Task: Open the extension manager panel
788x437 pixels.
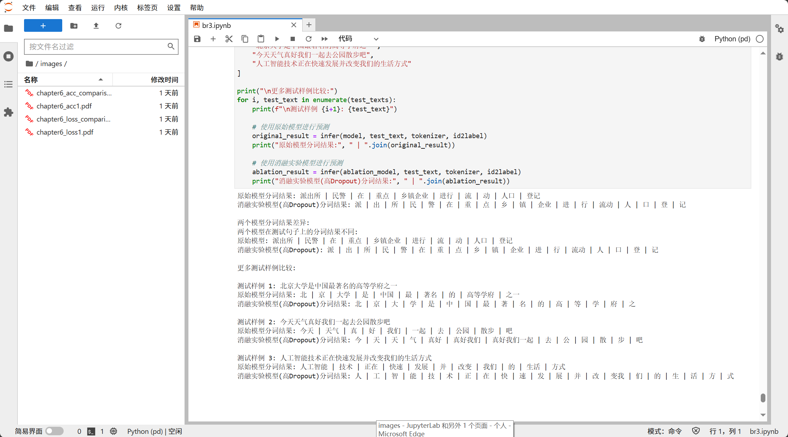Action: pyautogui.click(x=8, y=112)
